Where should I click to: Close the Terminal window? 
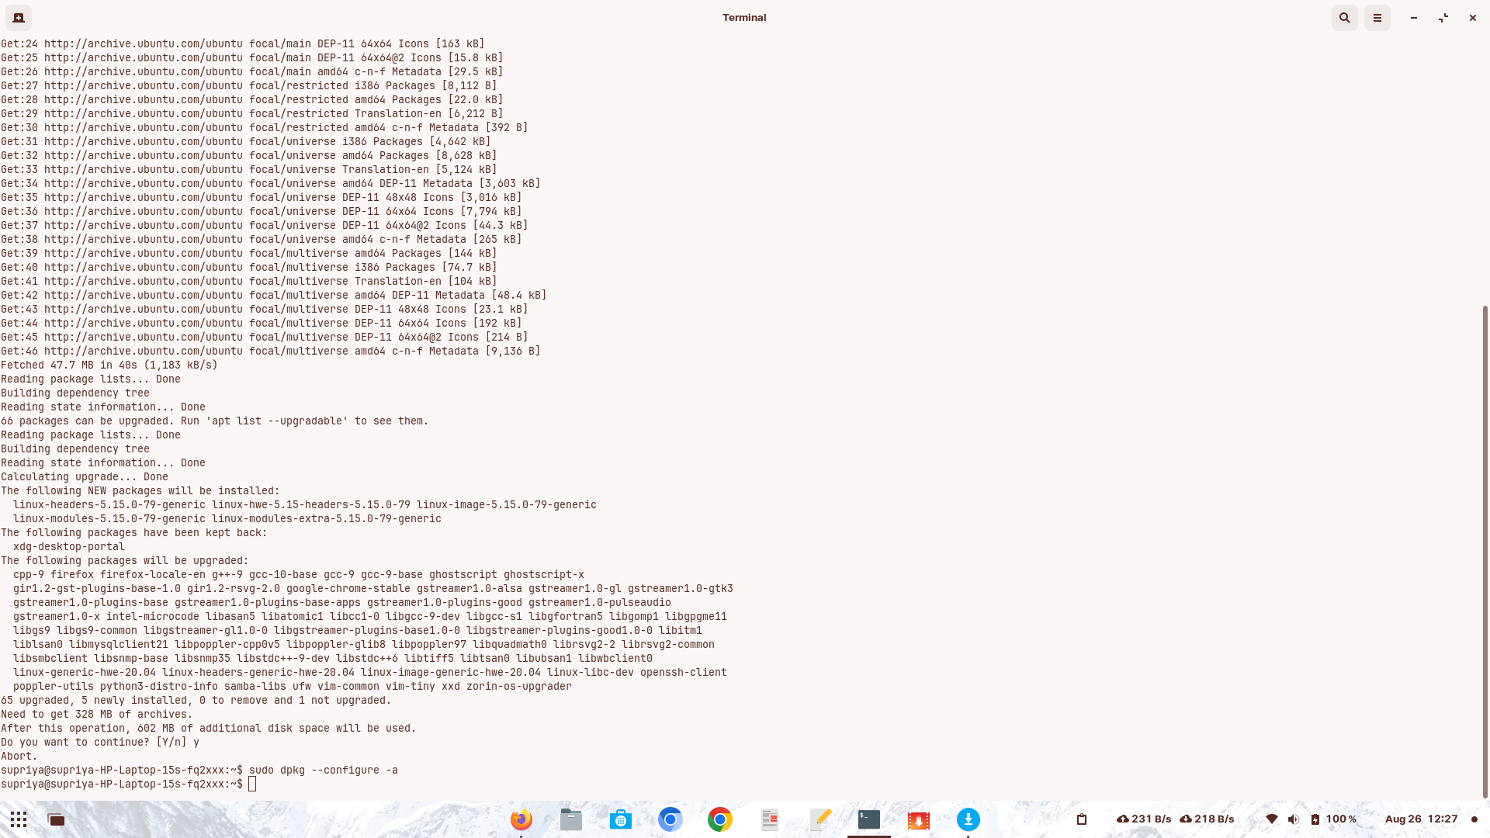(1473, 17)
